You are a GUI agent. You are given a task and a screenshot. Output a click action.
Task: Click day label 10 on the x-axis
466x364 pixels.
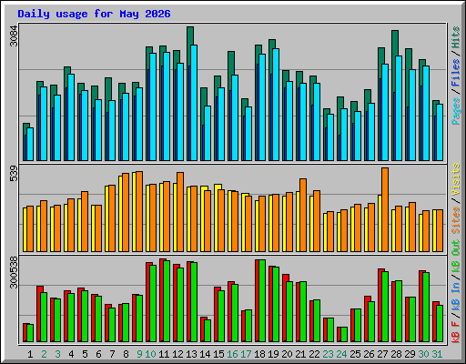pyautogui.click(x=150, y=354)
